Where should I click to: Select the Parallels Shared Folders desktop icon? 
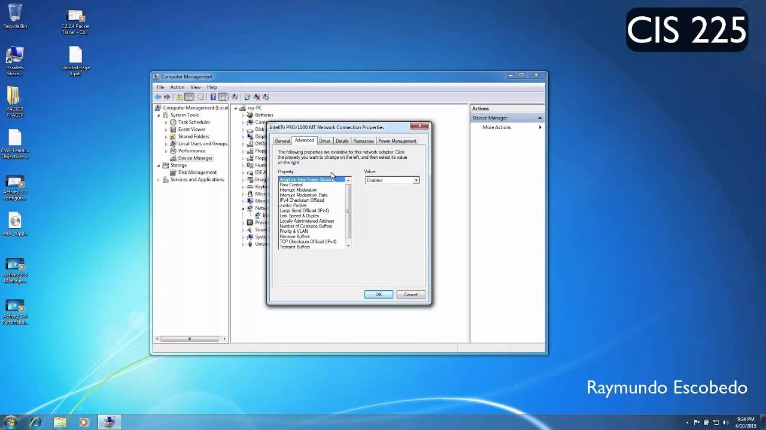pyautogui.click(x=15, y=61)
